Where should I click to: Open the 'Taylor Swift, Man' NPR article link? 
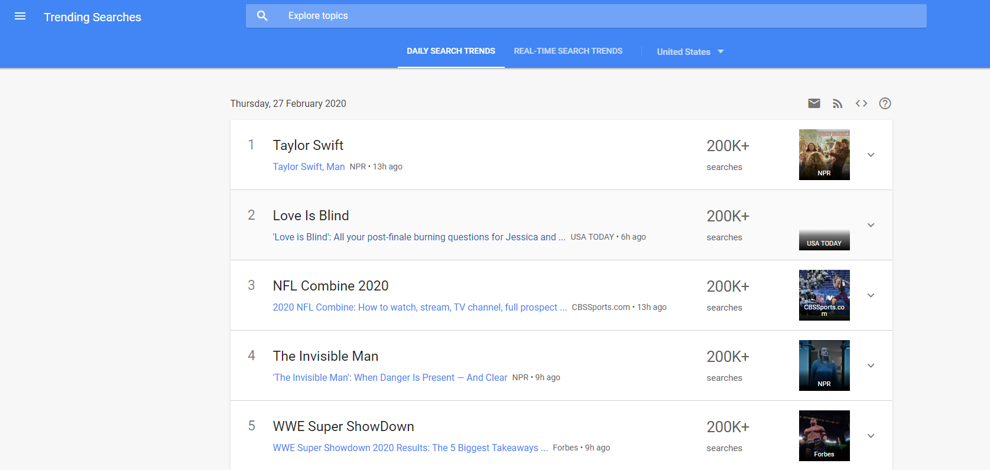tap(309, 167)
